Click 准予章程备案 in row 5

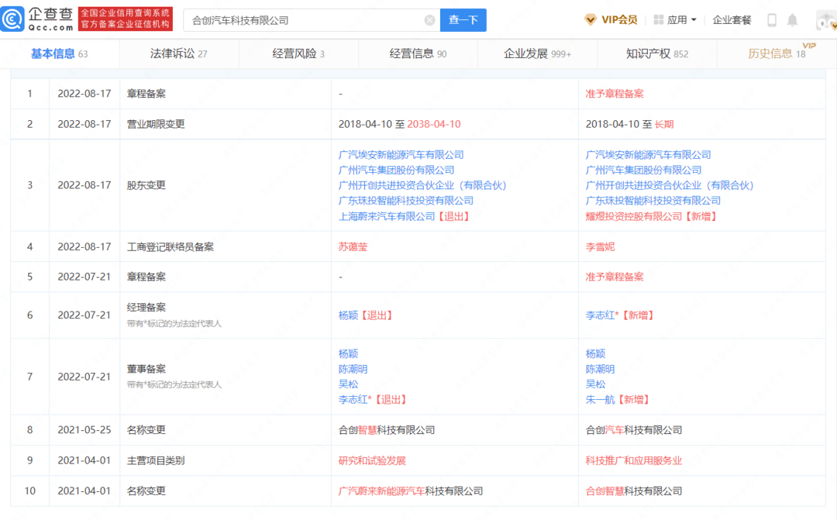(615, 277)
